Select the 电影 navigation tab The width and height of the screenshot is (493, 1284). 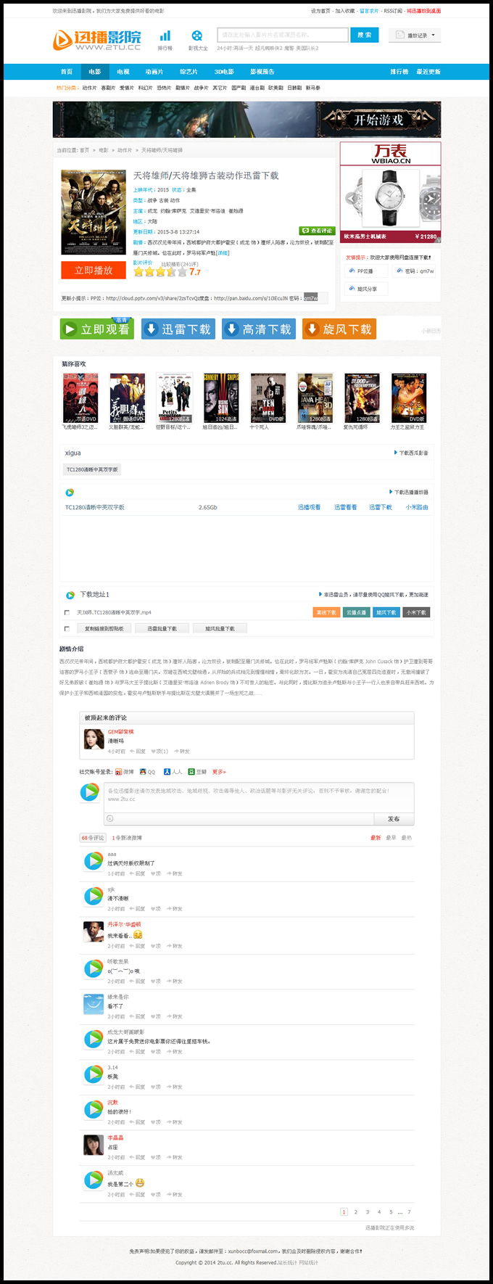point(95,72)
